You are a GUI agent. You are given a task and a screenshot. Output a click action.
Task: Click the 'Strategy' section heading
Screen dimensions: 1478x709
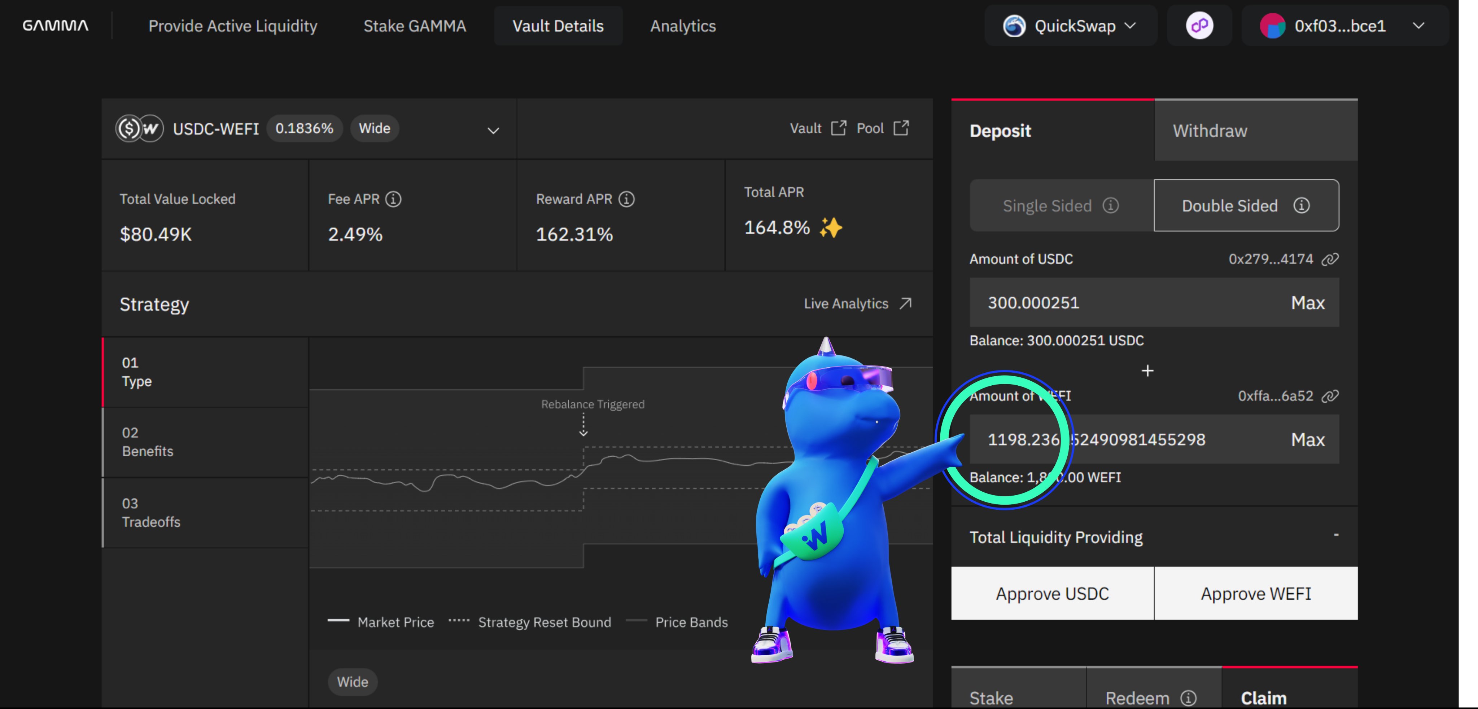point(154,304)
